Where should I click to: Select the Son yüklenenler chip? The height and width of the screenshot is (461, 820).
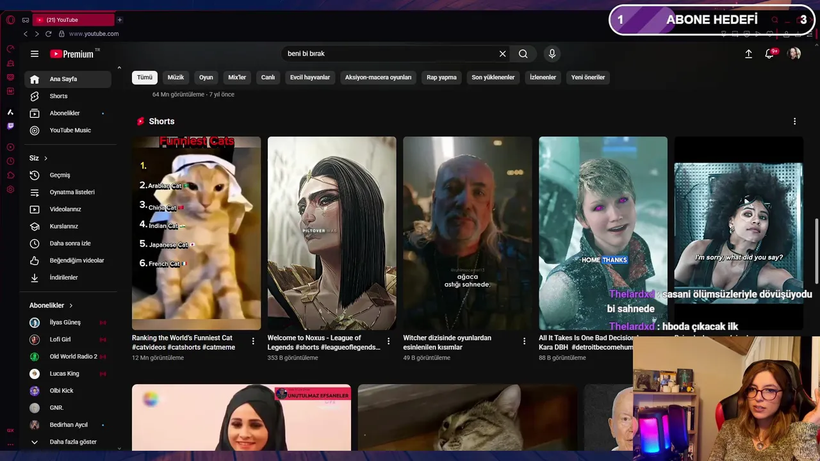493,77
